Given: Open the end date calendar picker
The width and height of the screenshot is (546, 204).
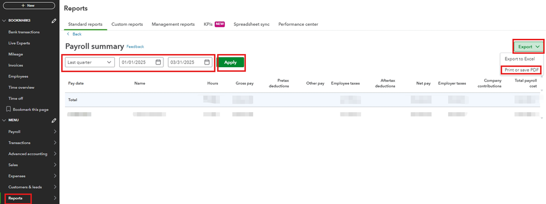Looking at the screenshot, I should click(x=207, y=62).
